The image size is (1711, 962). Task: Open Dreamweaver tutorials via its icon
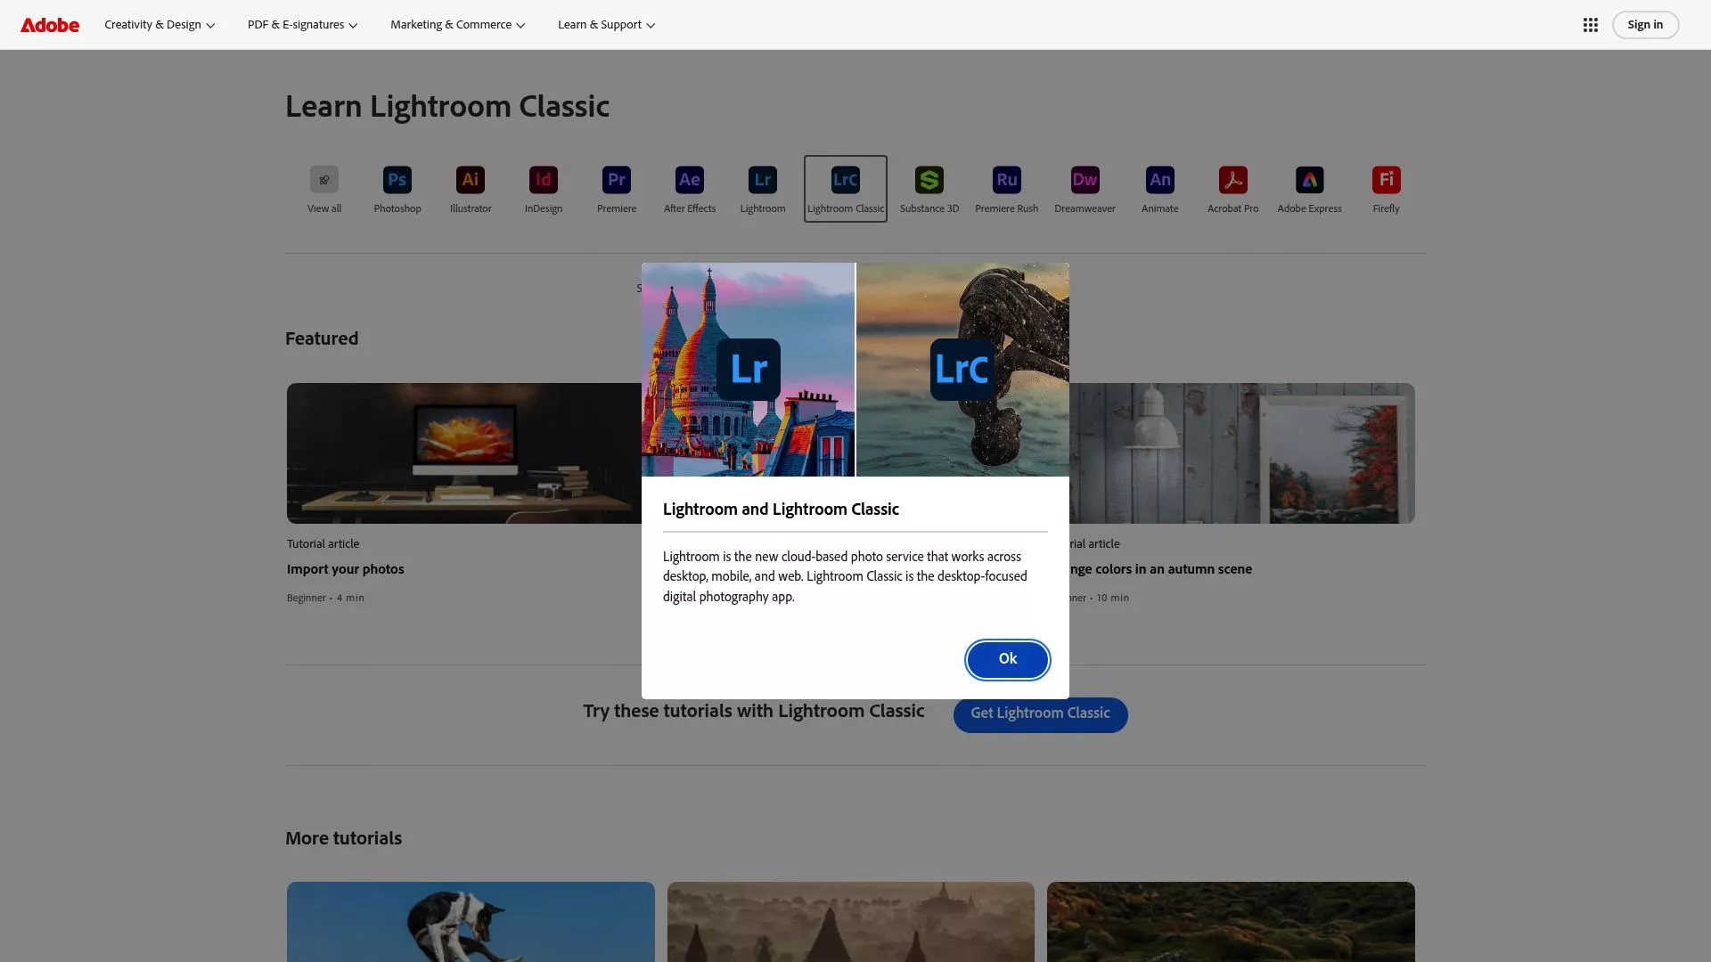[1084, 179]
